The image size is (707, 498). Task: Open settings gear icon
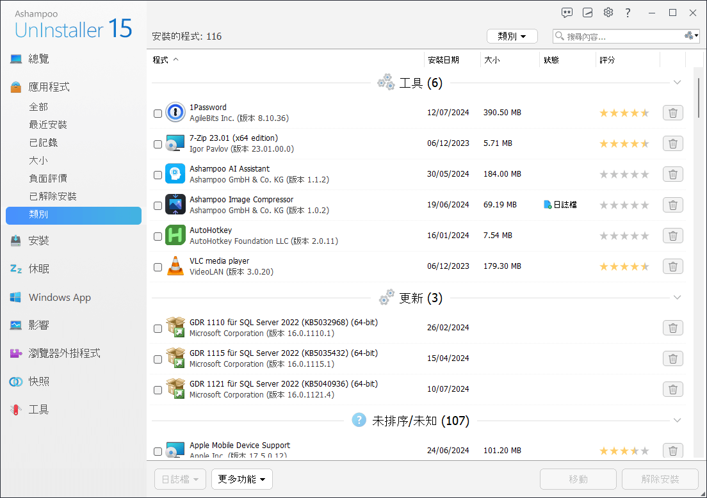[x=608, y=12]
